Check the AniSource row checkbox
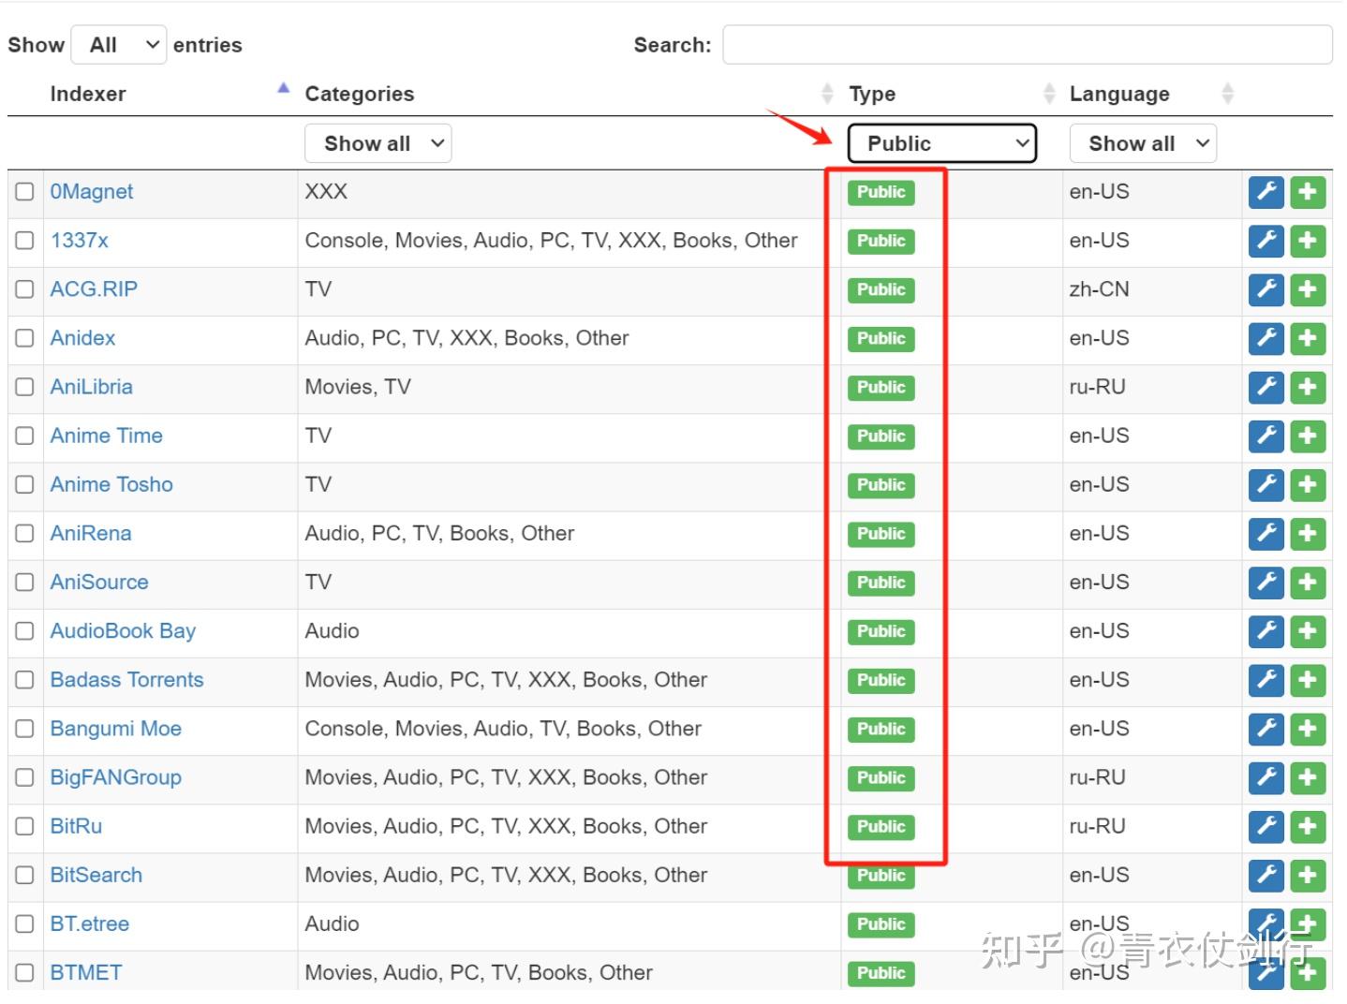Viewport: 1347px width, 1004px height. coord(24,583)
